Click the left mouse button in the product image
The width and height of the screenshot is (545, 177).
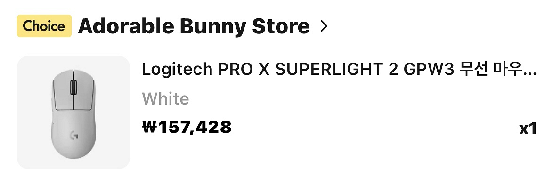click(63, 88)
